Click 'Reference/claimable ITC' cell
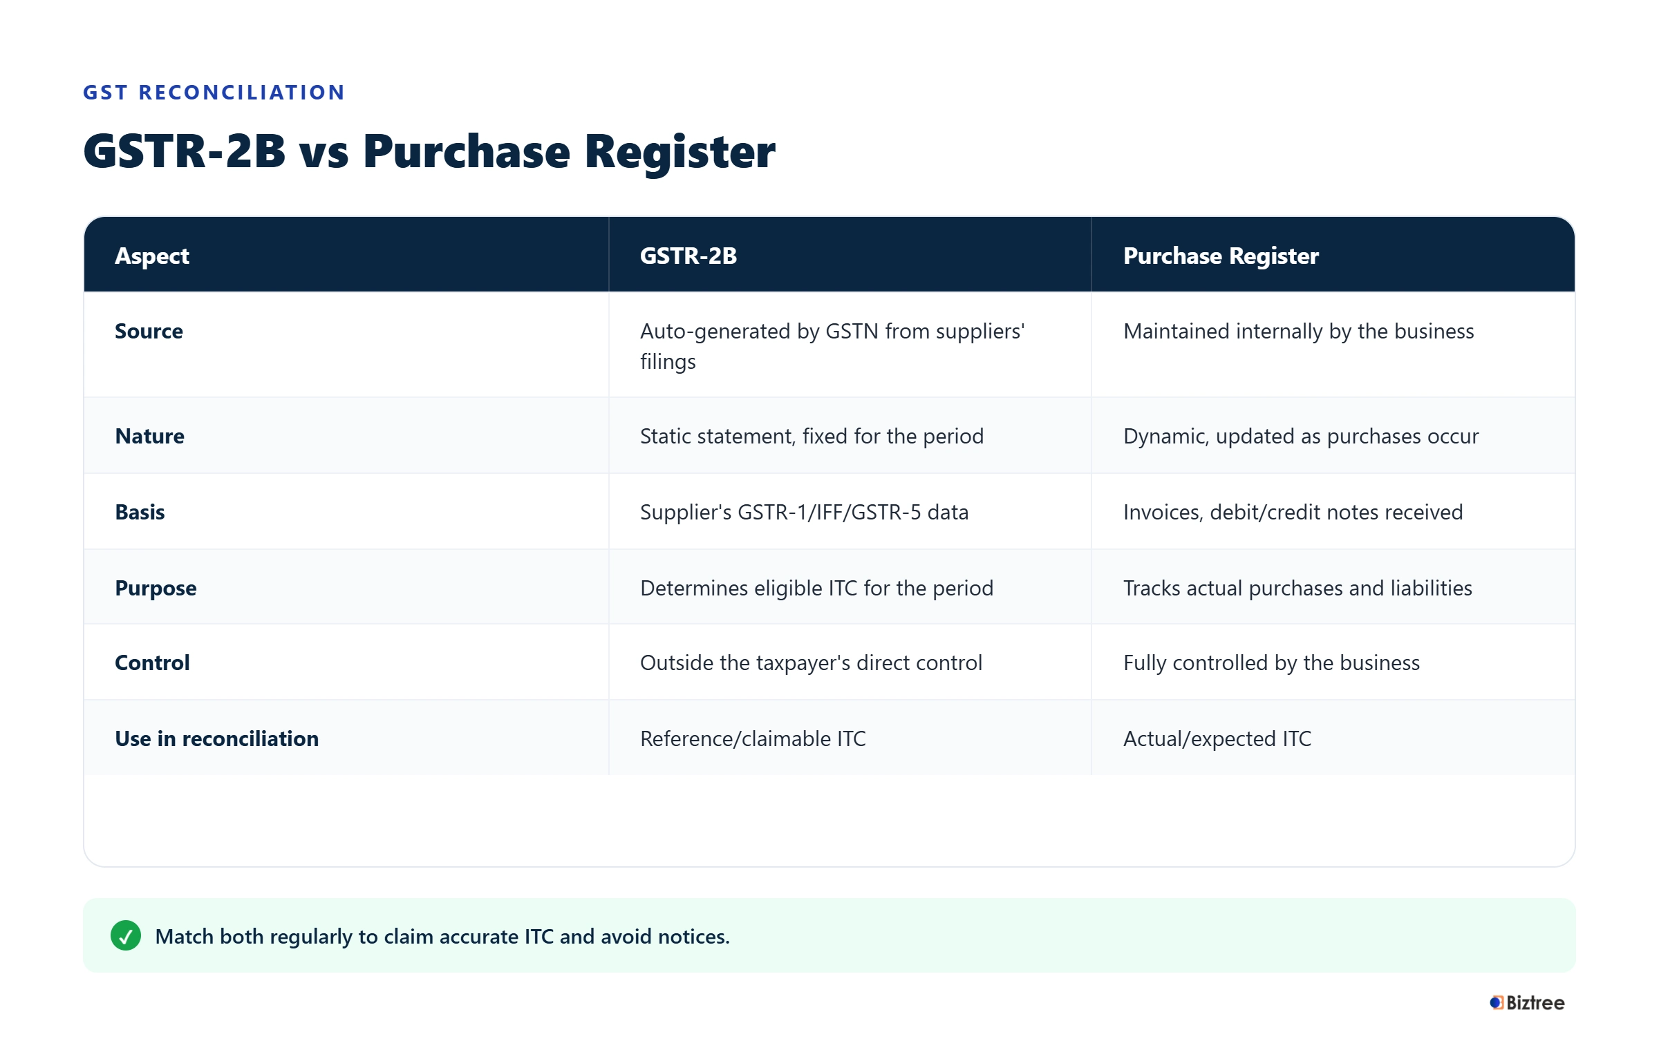This screenshot has height=1050, width=1659. click(850, 738)
